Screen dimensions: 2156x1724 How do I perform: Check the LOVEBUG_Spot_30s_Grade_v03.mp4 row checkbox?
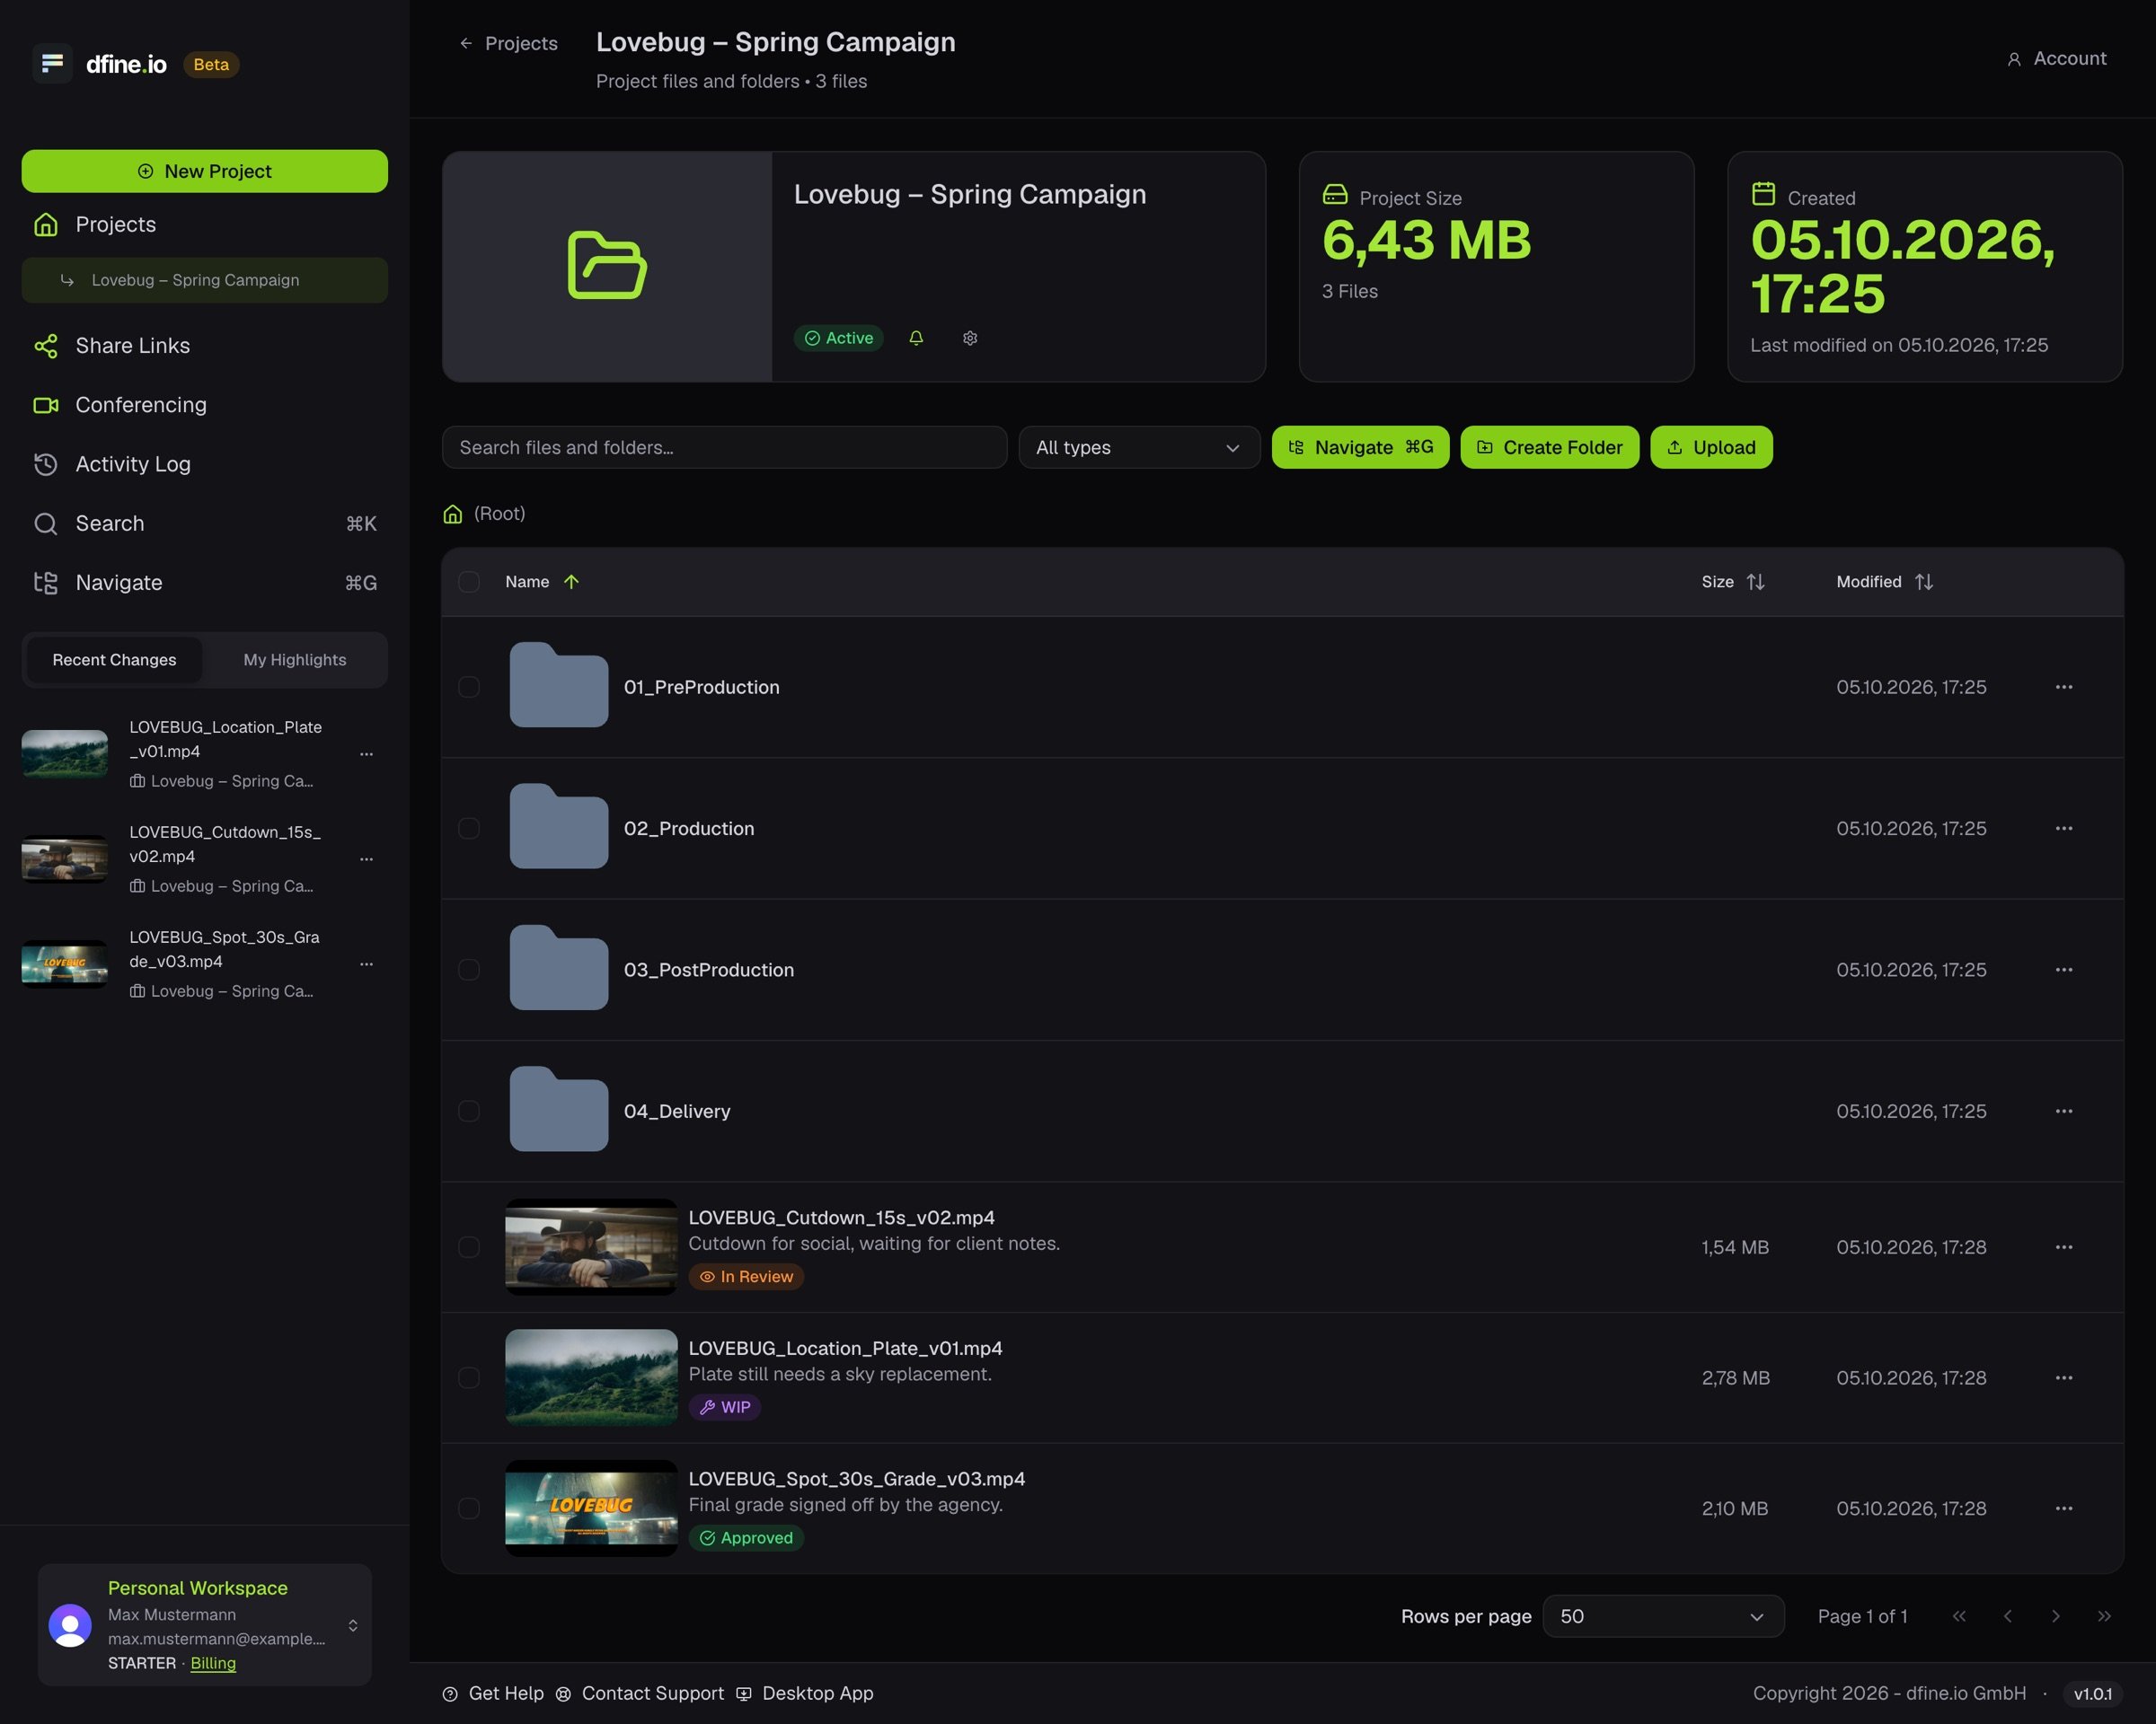pos(469,1508)
